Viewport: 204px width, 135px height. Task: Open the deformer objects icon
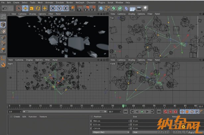tap(126, 8)
